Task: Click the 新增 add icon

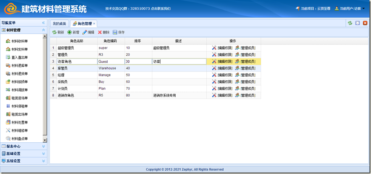Action: coord(70,32)
